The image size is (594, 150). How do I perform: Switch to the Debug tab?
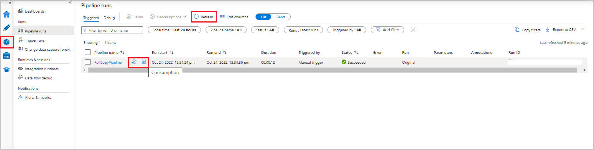click(x=109, y=18)
